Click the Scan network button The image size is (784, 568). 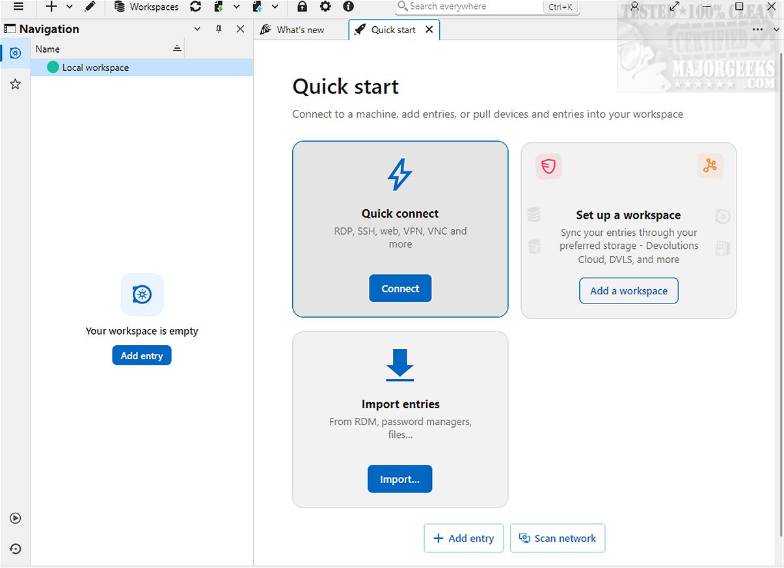click(x=558, y=538)
